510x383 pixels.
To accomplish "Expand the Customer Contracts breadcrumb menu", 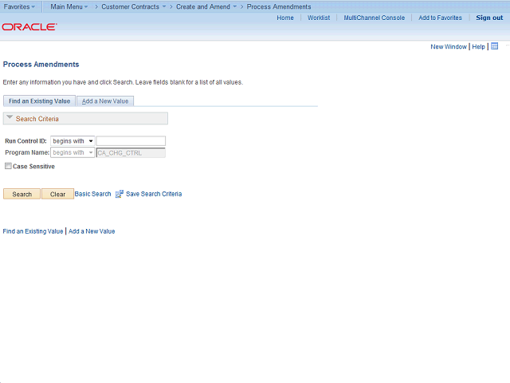I will click(x=133, y=6).
